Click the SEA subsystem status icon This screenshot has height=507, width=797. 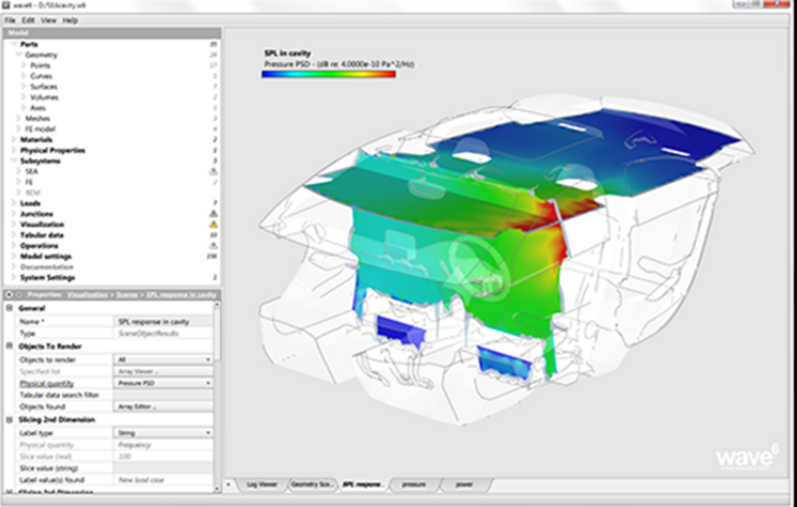pos(213,171)
